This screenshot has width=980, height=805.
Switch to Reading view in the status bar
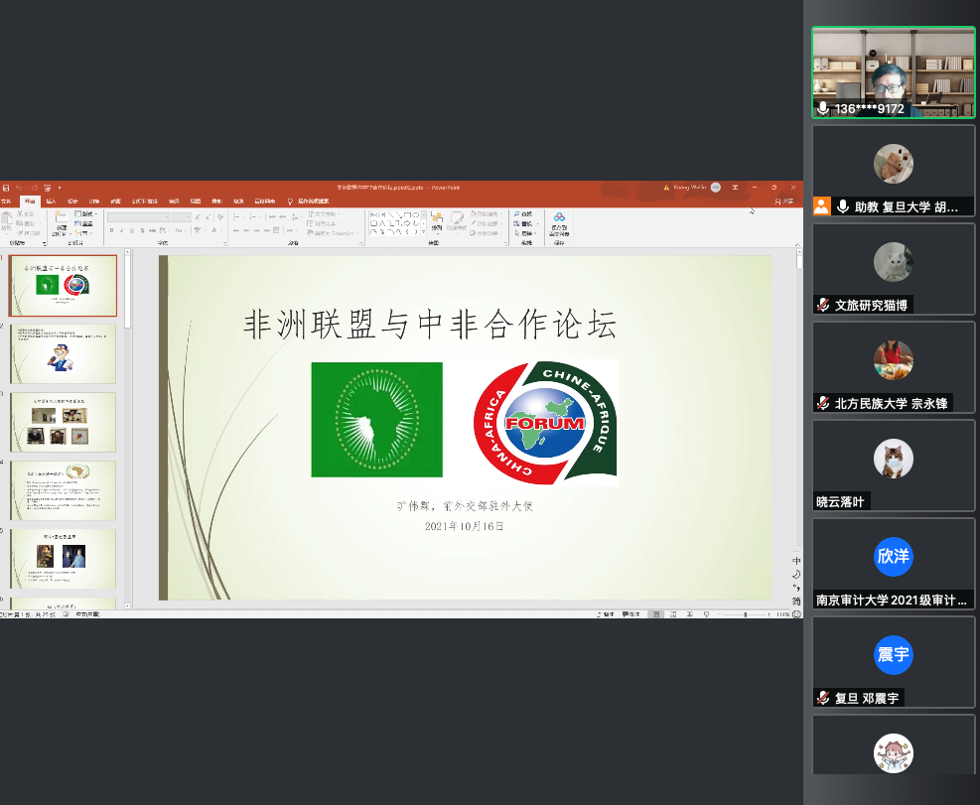(x=689, y=614)
